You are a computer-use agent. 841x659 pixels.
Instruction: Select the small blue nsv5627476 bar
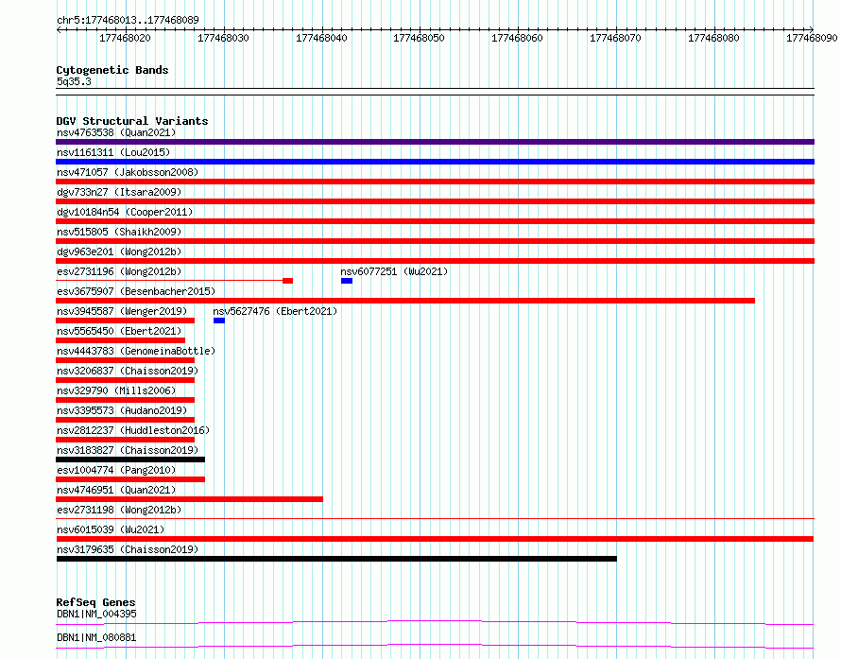pos(219,321)
